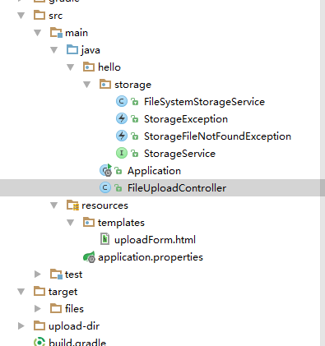Expand the upload-dir folder arrow
The height and width of the screenshot is (346, 325).
21,325
